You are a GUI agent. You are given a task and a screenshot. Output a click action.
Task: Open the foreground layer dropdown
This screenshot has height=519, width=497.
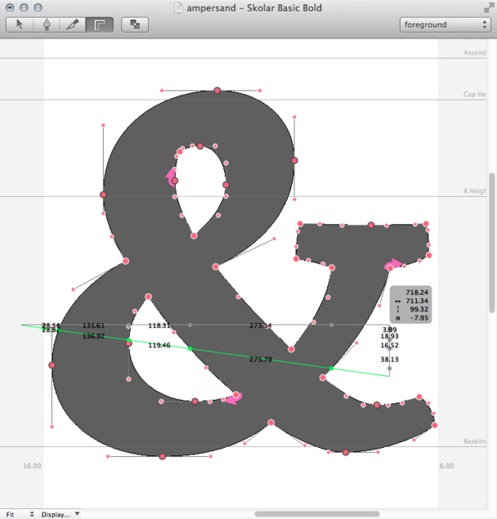click(445, 25)
